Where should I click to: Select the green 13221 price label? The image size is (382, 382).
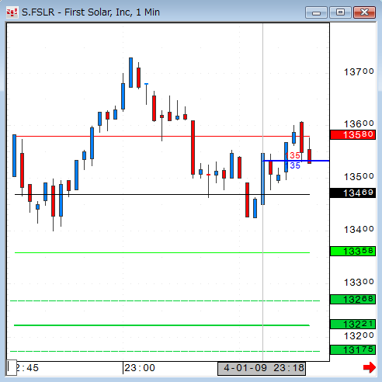(x=352, y=324)
